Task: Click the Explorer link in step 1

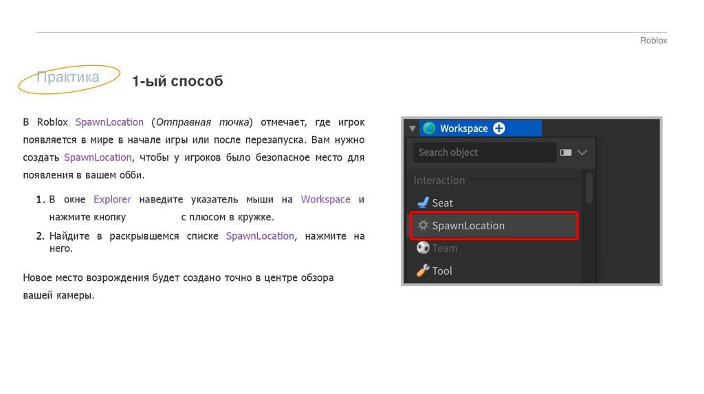Action: pyautogui.click(x=112, y=199)
